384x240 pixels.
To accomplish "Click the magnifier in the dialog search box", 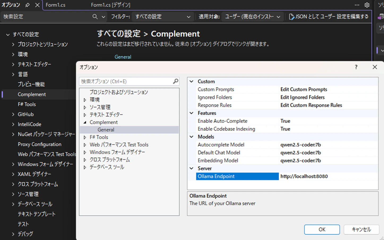I will [175, 81].
